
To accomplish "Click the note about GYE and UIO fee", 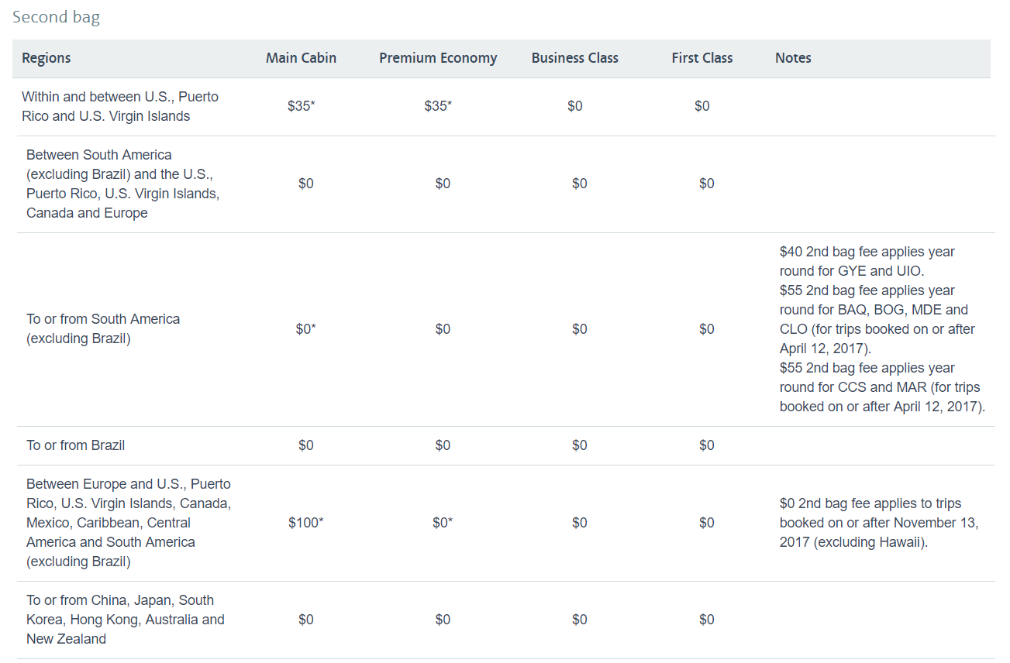I will (867, 262).
